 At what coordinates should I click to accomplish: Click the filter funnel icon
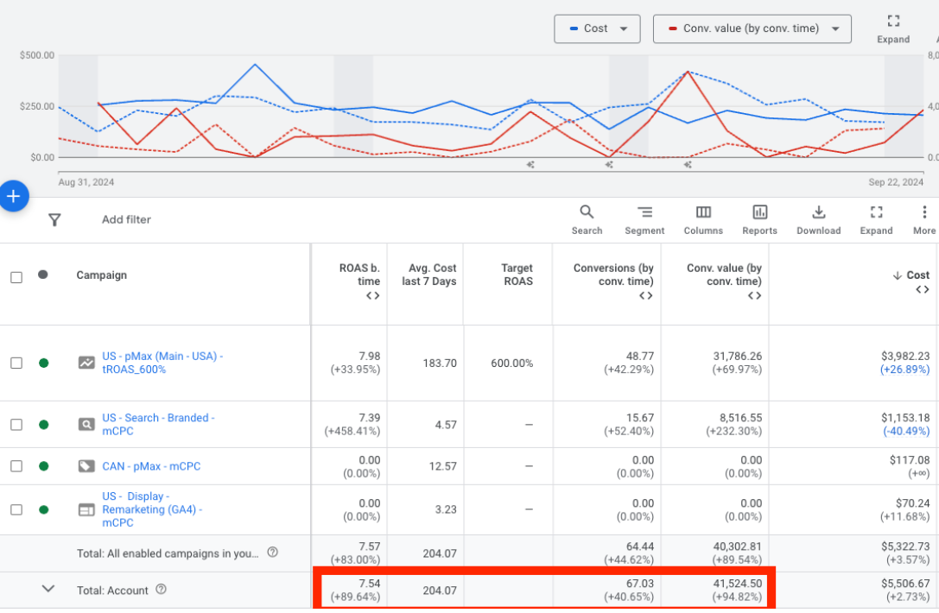54,220
